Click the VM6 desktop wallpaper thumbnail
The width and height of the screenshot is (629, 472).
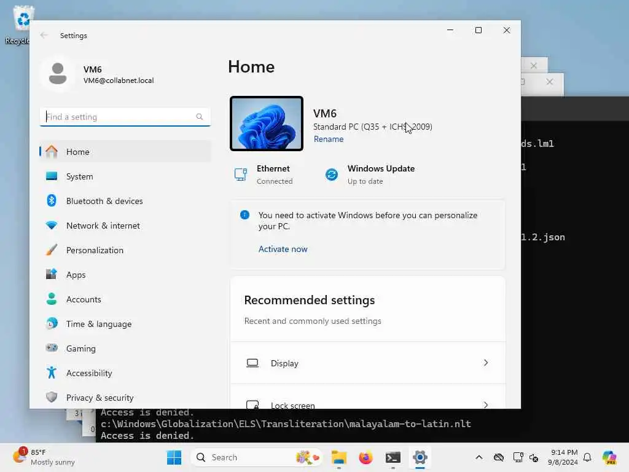267,124
